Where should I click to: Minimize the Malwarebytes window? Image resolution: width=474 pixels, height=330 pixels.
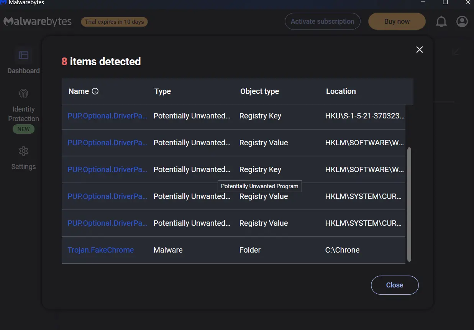(x=423, y=2)
